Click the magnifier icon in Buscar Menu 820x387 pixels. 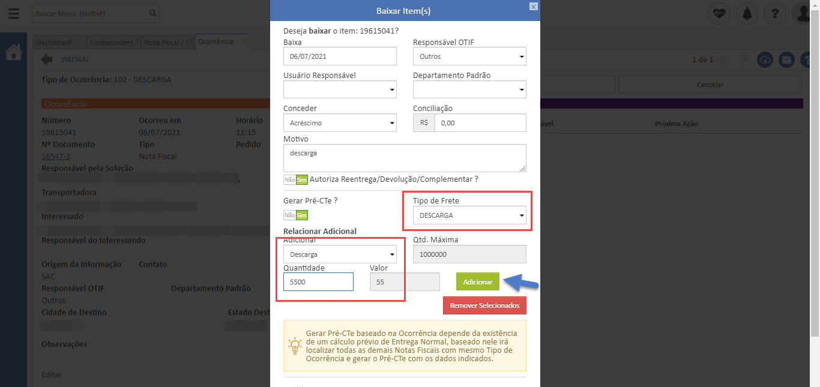[x=152, y=13]
